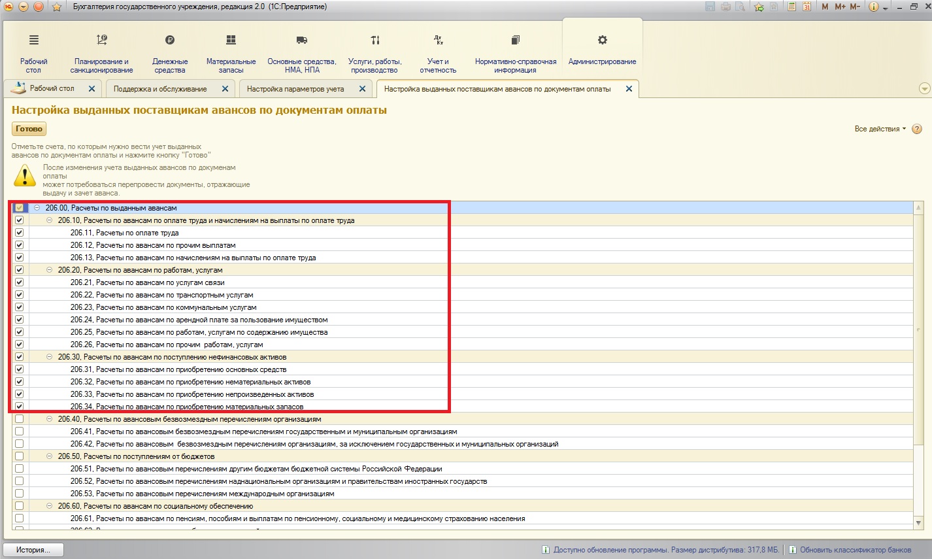The height and width of the screenshot is (559, 932).
Task: Close the Поддержка и обслуживание tab
Action: (x=225, y=89)
